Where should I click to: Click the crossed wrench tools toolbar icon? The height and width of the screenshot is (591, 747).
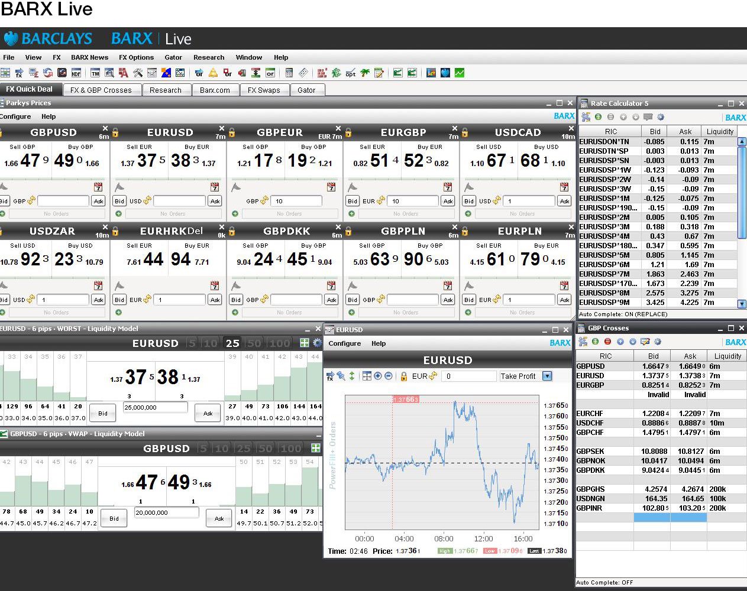click(x=138, y=73)
